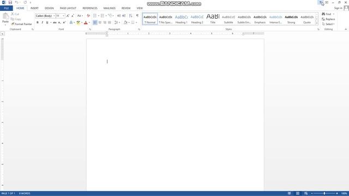Toggle Italic formatting
Screen dimensions: 349x196
[43, 22]
